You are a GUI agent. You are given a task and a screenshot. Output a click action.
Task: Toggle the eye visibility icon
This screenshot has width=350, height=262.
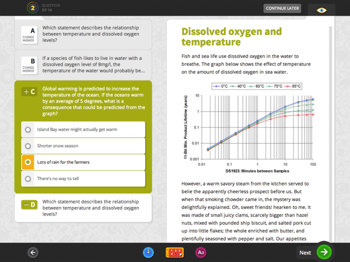coord(322,10)
